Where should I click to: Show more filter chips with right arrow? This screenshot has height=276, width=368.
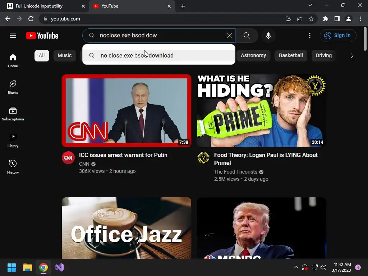pos(352,56)
